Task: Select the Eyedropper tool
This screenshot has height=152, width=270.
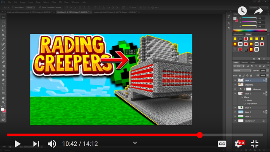Action: (x=3, y=39)
